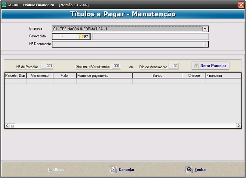
Task: Click the Vencimento column header
Action: pos(40,75)
